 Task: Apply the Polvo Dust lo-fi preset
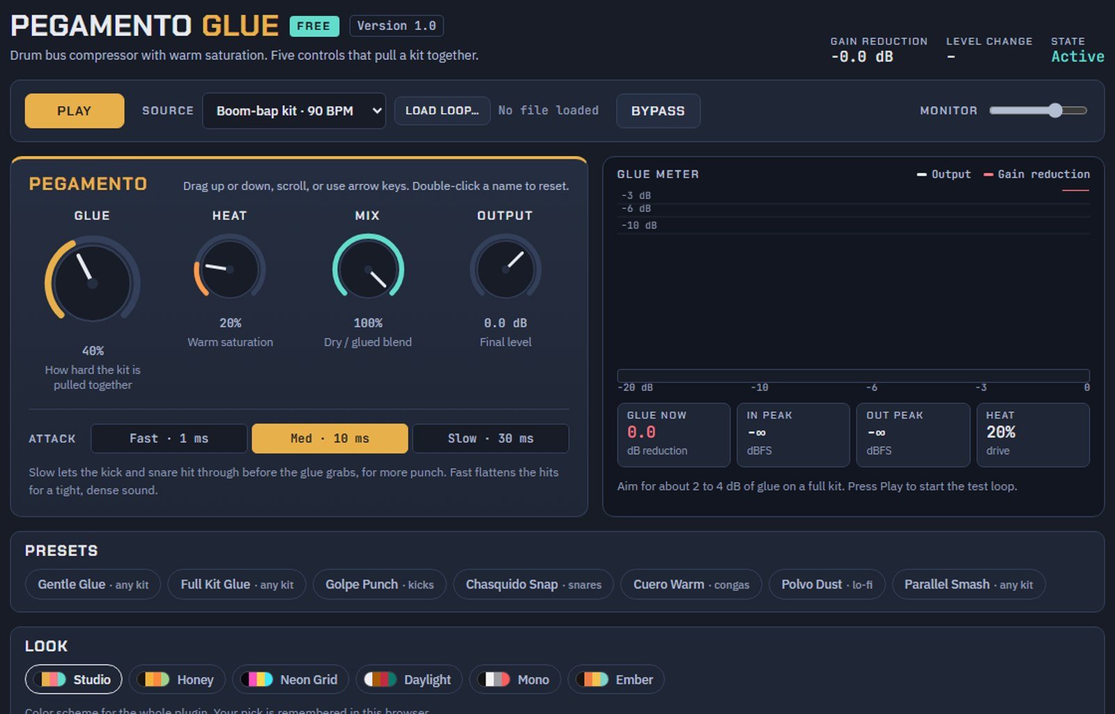coord(826,584)
